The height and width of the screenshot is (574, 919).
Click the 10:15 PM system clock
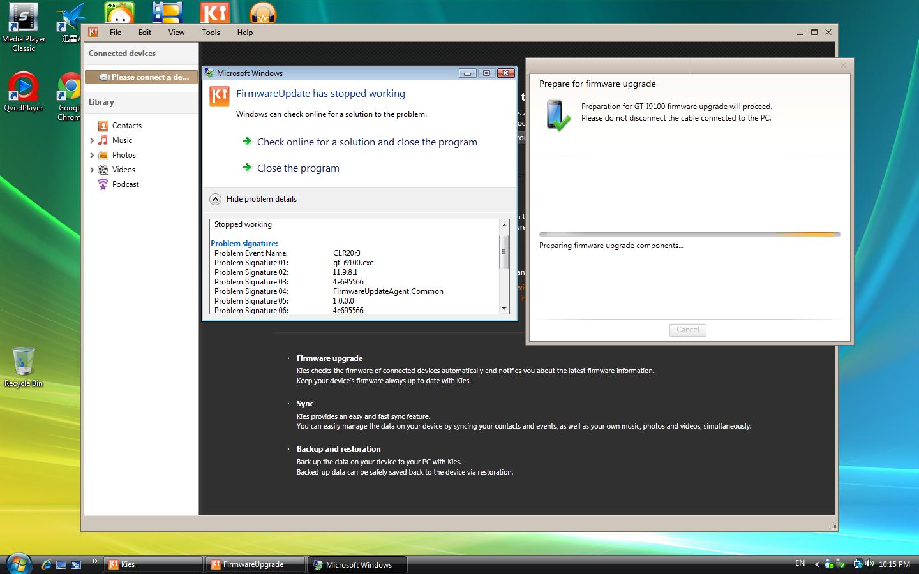894,564
